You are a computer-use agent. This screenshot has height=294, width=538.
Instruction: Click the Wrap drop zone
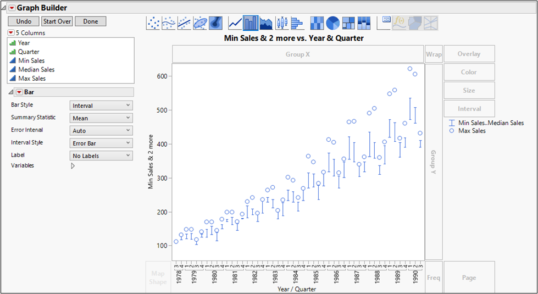[x=434, y=54]
